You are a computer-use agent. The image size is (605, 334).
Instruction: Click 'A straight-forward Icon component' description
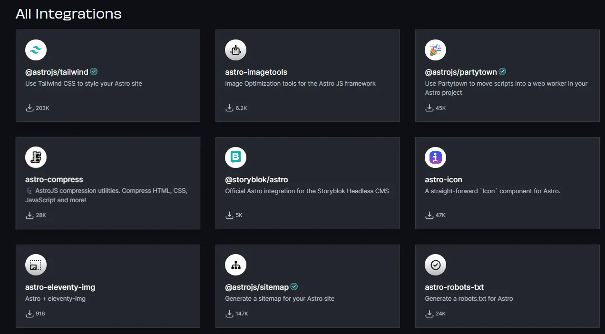(x=493, y=191)
